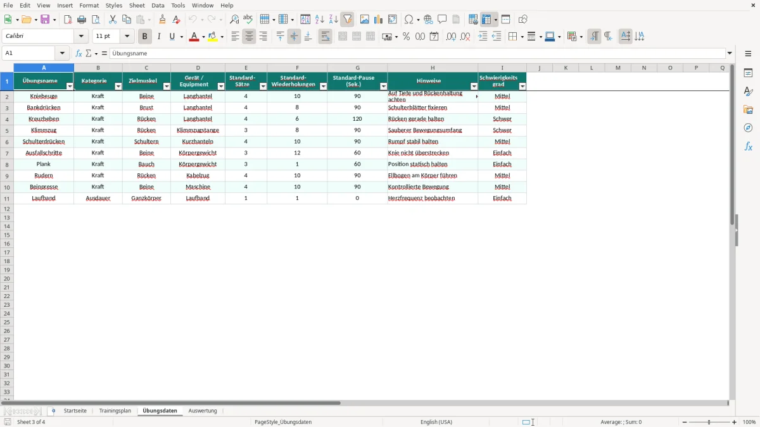Open the Navigator in the sidebar
760x427 pixels.
click(748, 128)
